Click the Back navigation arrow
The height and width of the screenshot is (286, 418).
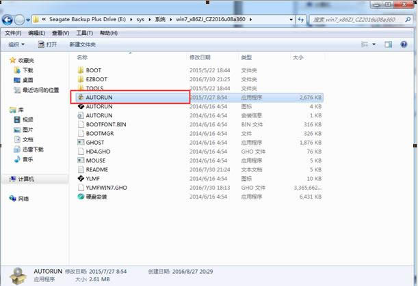[x=8, y=20]
